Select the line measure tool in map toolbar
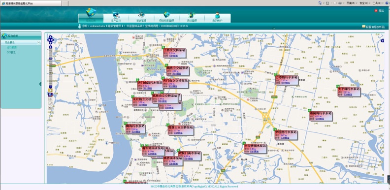The width and height of the screenshot is (390, 190). click(51, 103)
